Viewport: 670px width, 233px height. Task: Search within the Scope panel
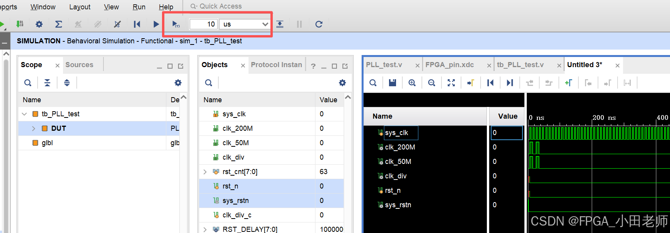pos(28,83)
